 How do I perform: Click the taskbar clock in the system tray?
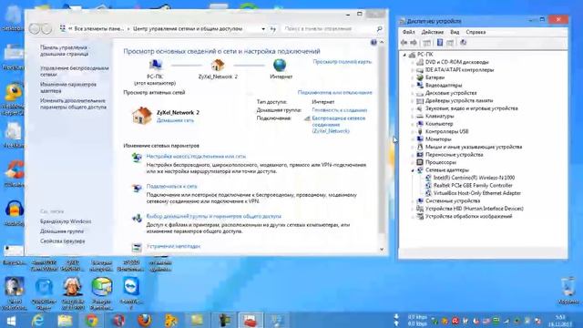point(560,321)
